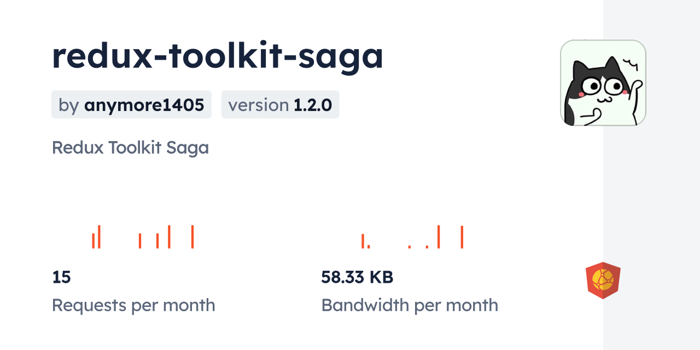Click the "58.33 KB" bandwidth value
The height and width of the screenshot is (350, 700).
[357, 277]
